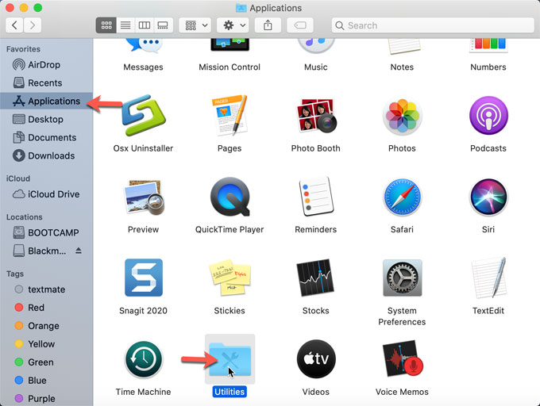Select the Stickies app icon
This screenshot has width=540, height=406.
(x=229, y=278)
